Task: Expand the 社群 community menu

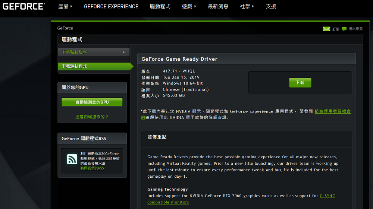Action: coord(247,6)
